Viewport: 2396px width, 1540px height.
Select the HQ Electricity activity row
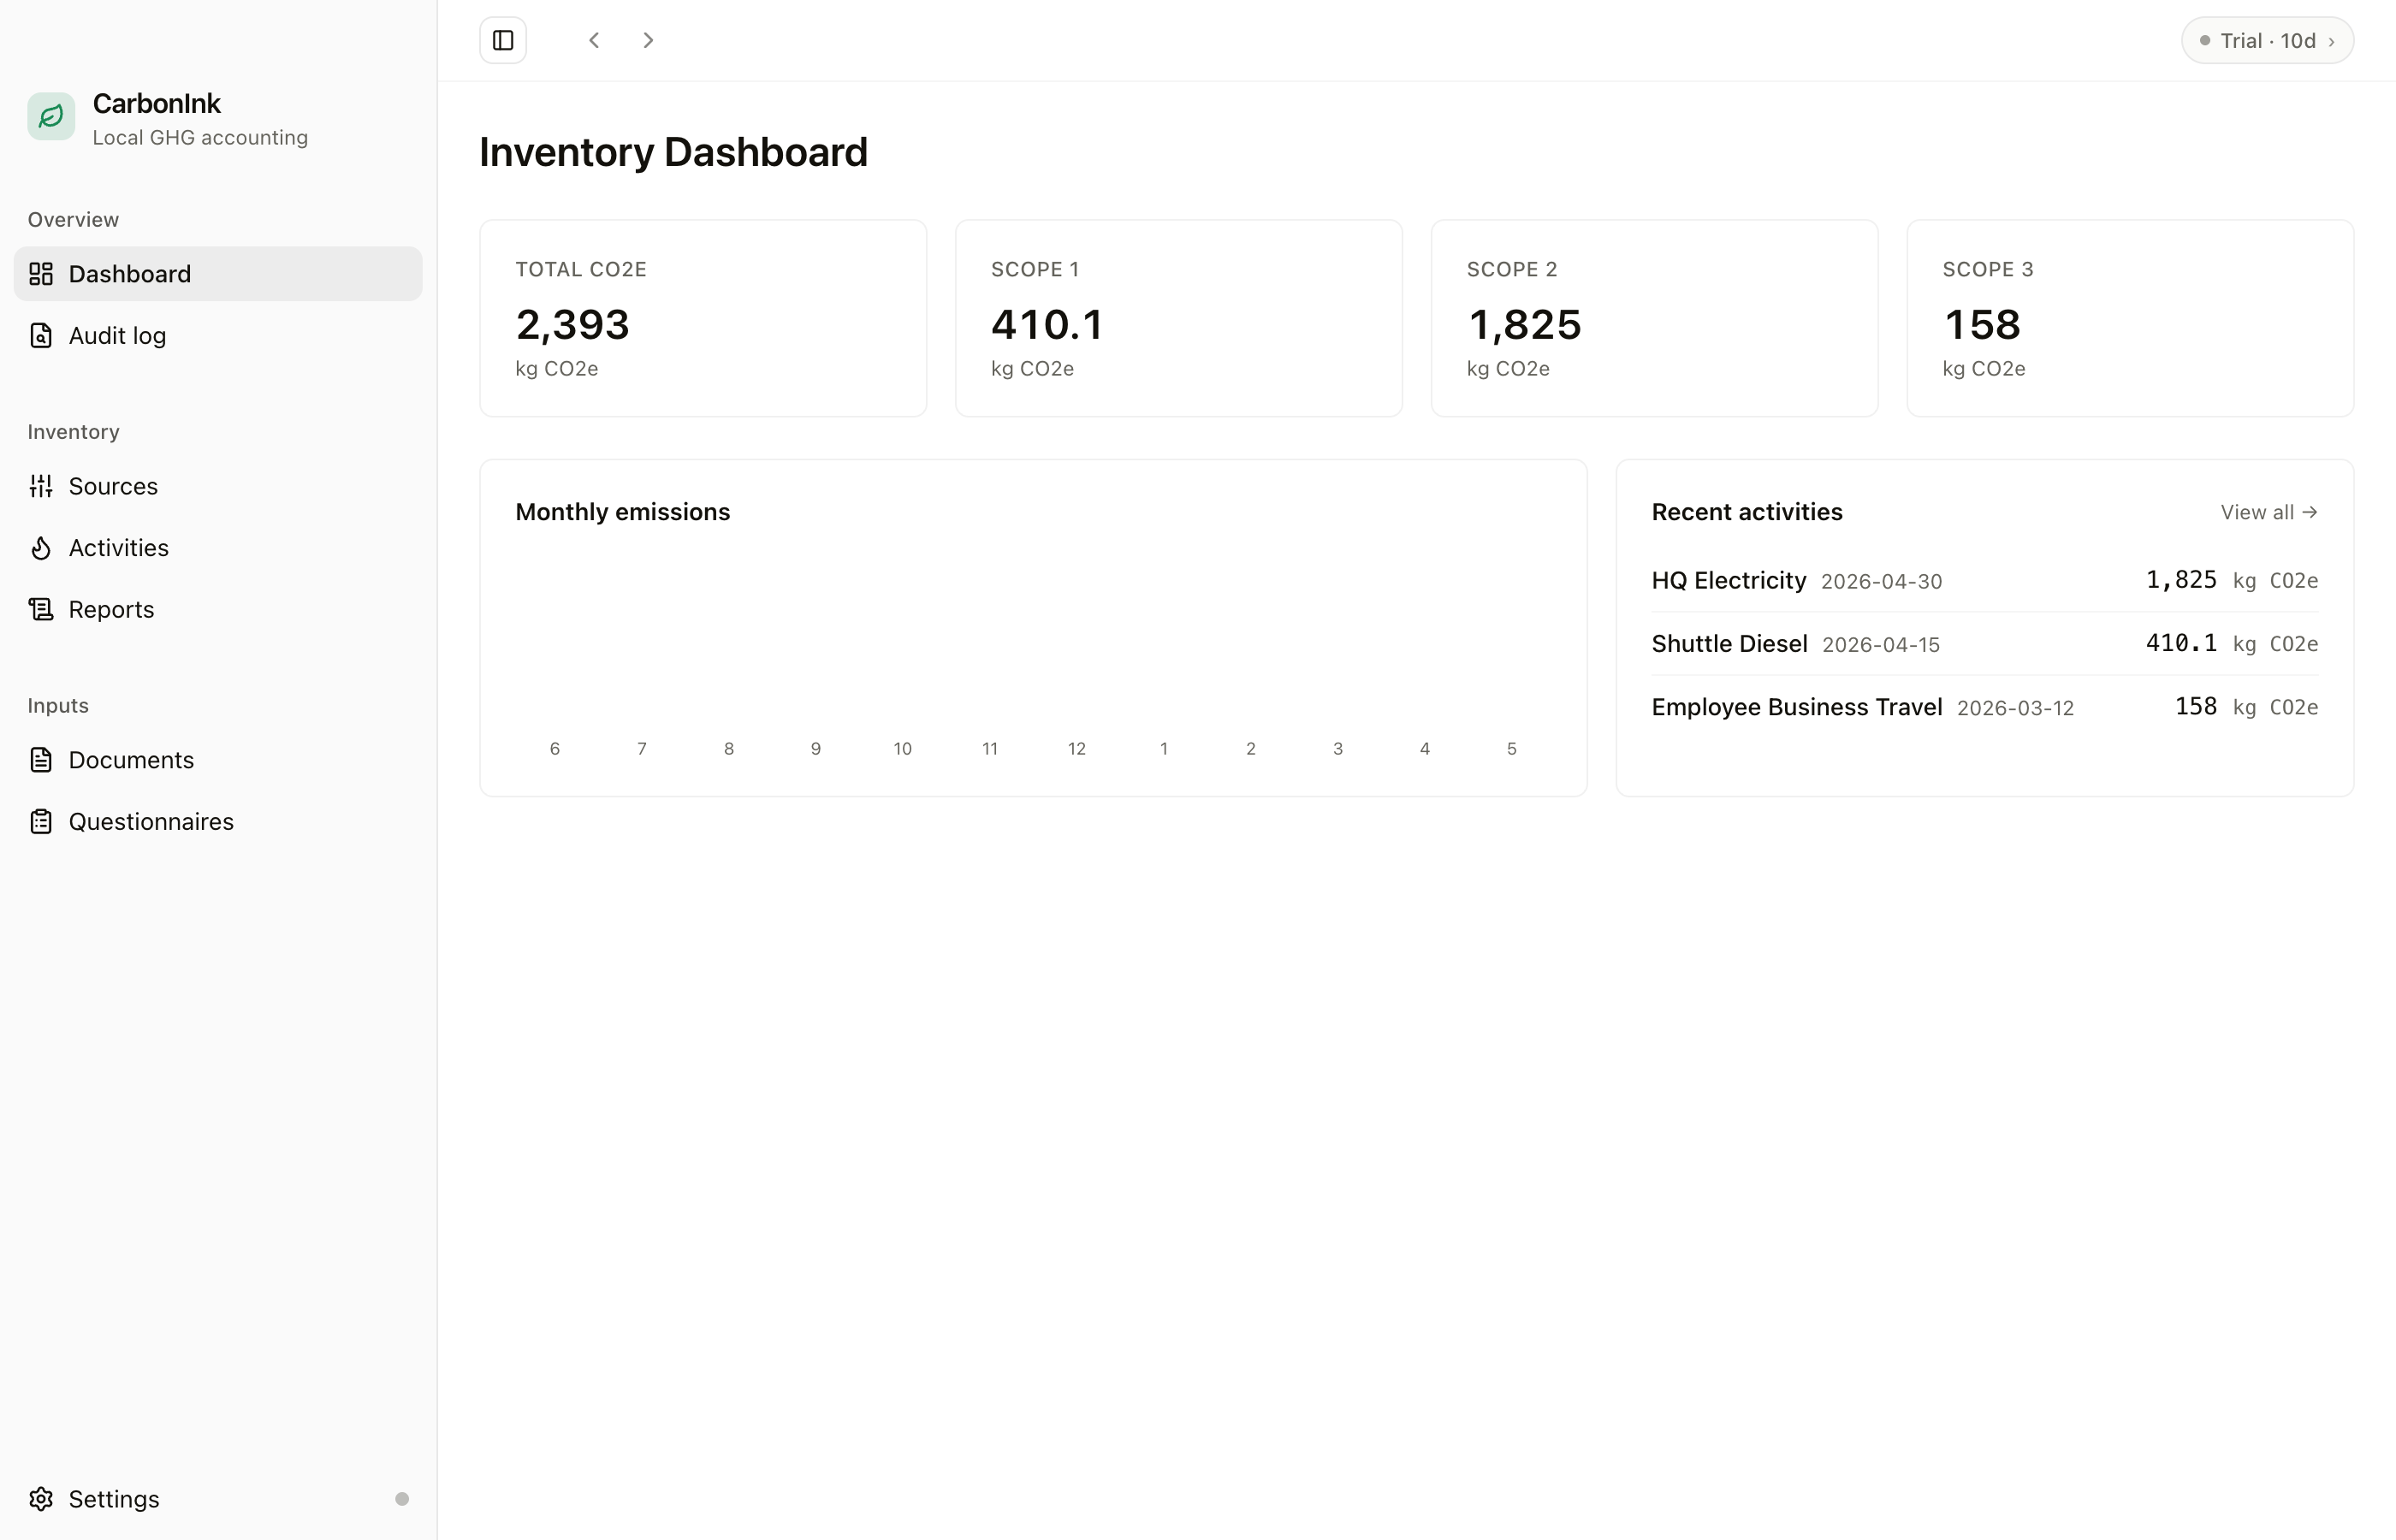click(x=1985, y=581)
